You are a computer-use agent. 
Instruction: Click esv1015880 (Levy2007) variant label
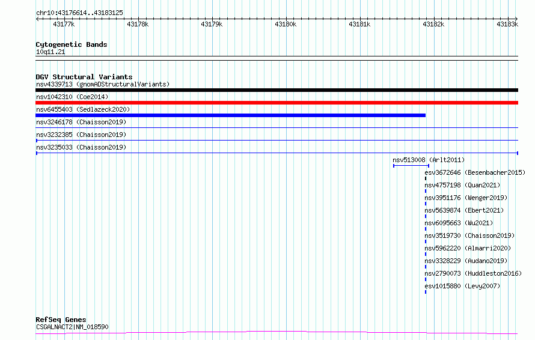tap(462, 286)
